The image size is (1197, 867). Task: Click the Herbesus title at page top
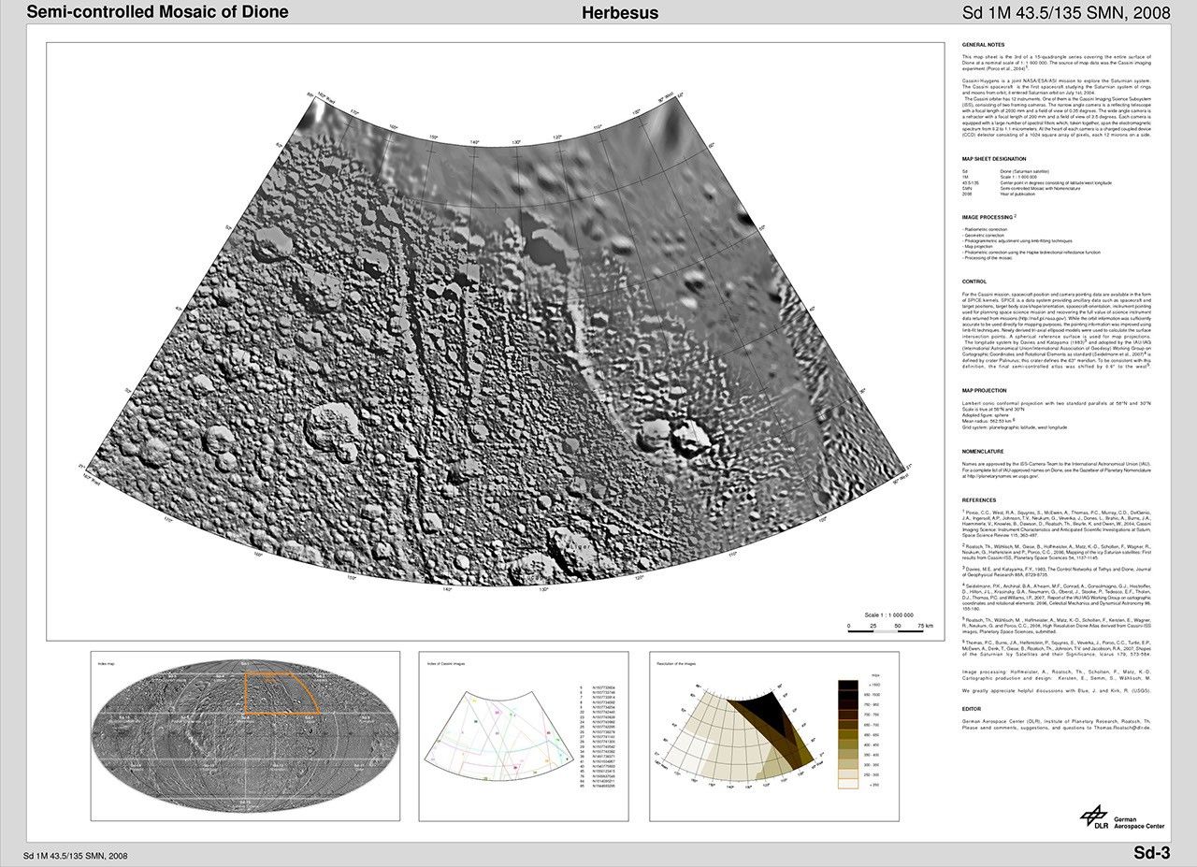point(620,13)
